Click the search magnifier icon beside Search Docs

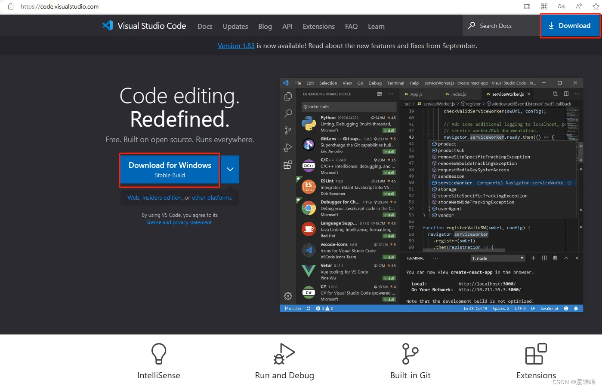click(472, 25)
